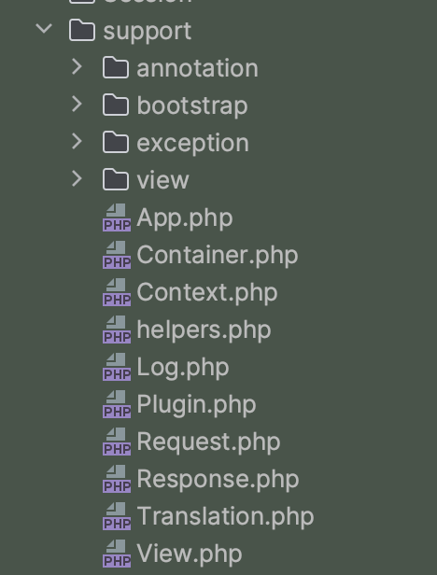Select Request.php in the project tree
This screenshot has width=437, height=575.
click(x=208, y=442)
